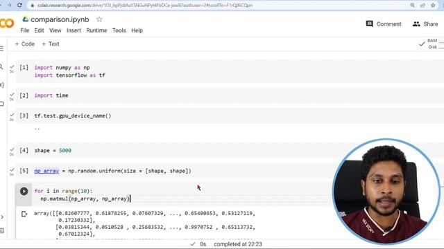Click the np_array variable in cell 5
The image size is (444, 249).
pyautogui.click(x=46, y=171)
